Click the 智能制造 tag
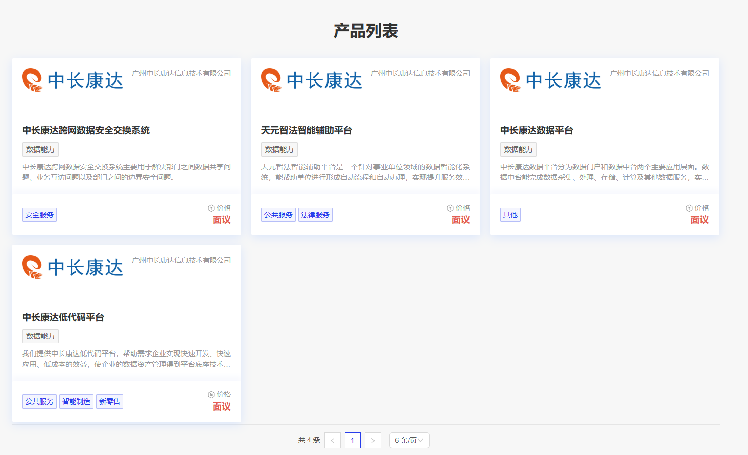 76,401
